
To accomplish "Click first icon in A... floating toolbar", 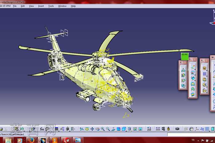I will [x=183, y=70].
